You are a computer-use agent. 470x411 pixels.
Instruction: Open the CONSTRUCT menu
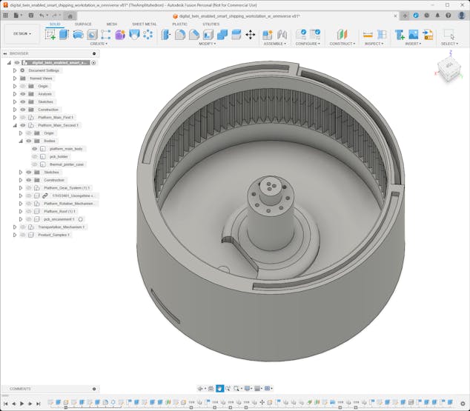(x=342, y=44)
